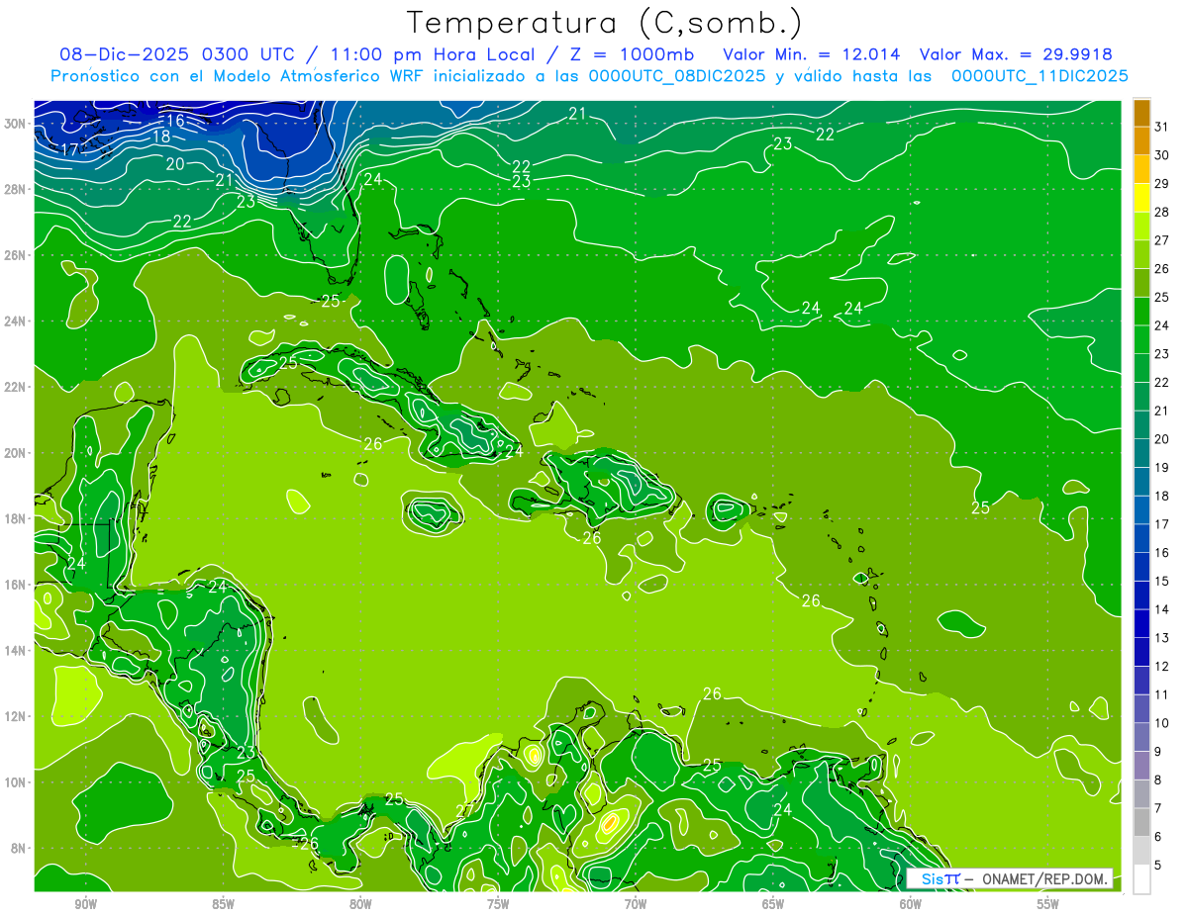Click the 60W longitude axis label

point(911,904)
